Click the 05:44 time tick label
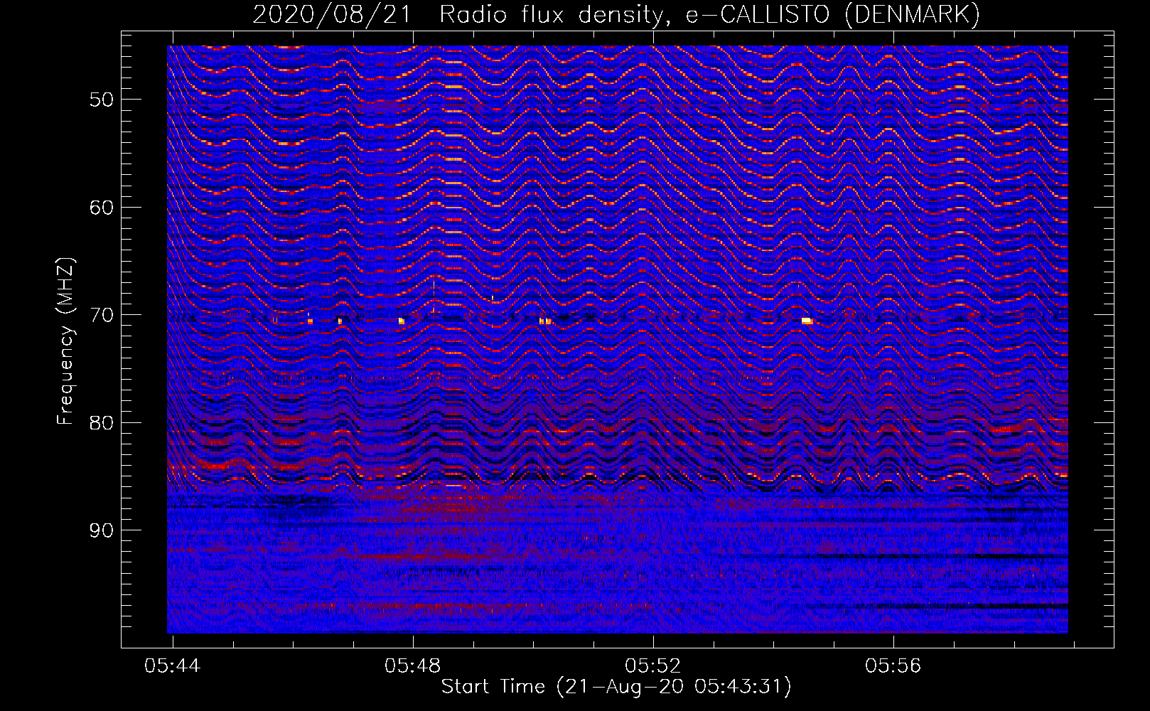 click(172, 666)
